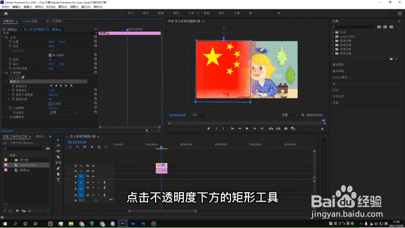Toggle snap in timeline magnet icon
Image resolution: width=405 pixels, height=228 pixels.
coord(77,147)
